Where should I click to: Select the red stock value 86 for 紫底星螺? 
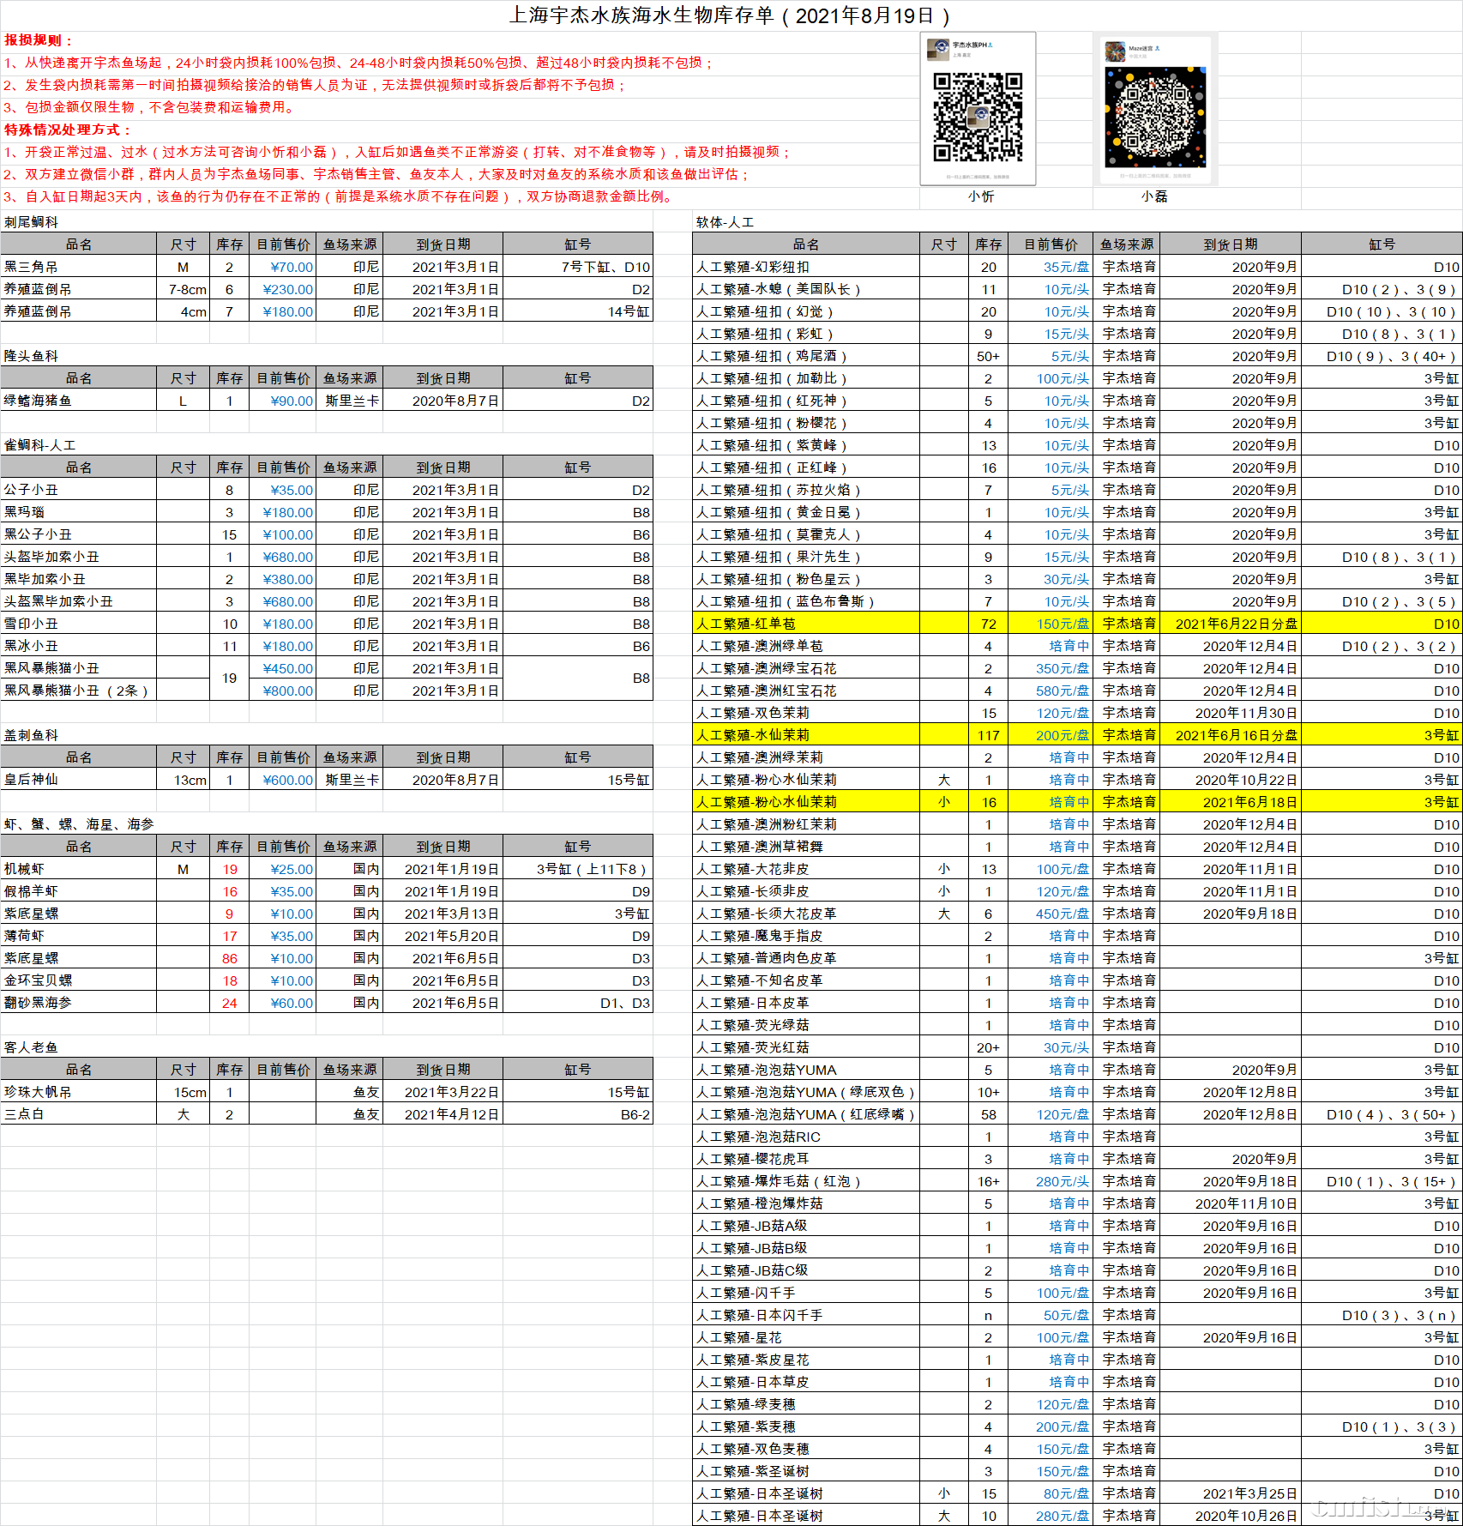pyautogui.click(x=229, y=958)
